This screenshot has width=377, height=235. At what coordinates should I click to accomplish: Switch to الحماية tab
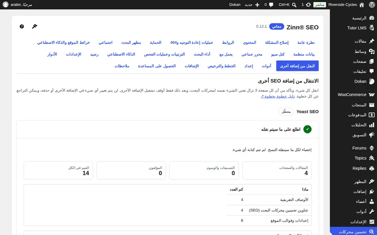(156, 43)
